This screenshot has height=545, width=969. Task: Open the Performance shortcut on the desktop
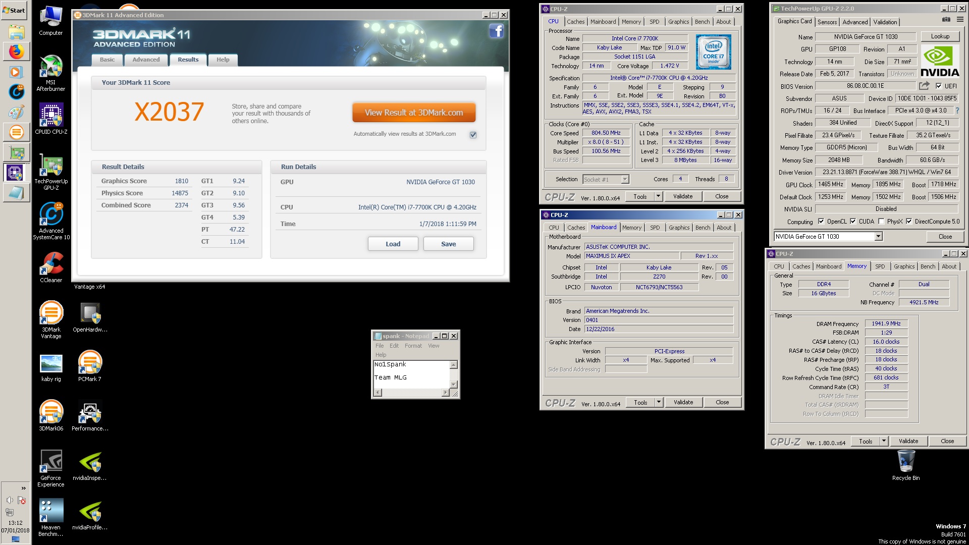point(90,416)
